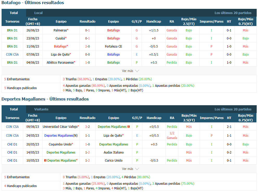Open the Atlético Paranaense team link

pyautogui.click(x=60, y=62)
